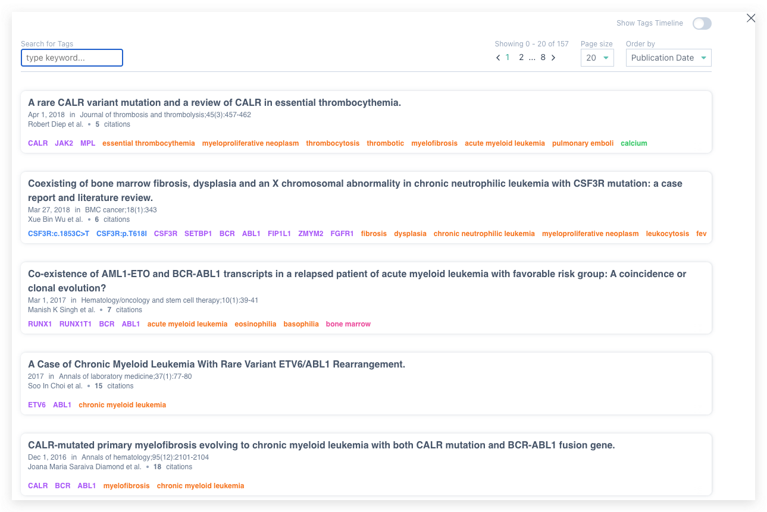Go to previous page using left chevron
767x512 pixels.
click(499, 58)
